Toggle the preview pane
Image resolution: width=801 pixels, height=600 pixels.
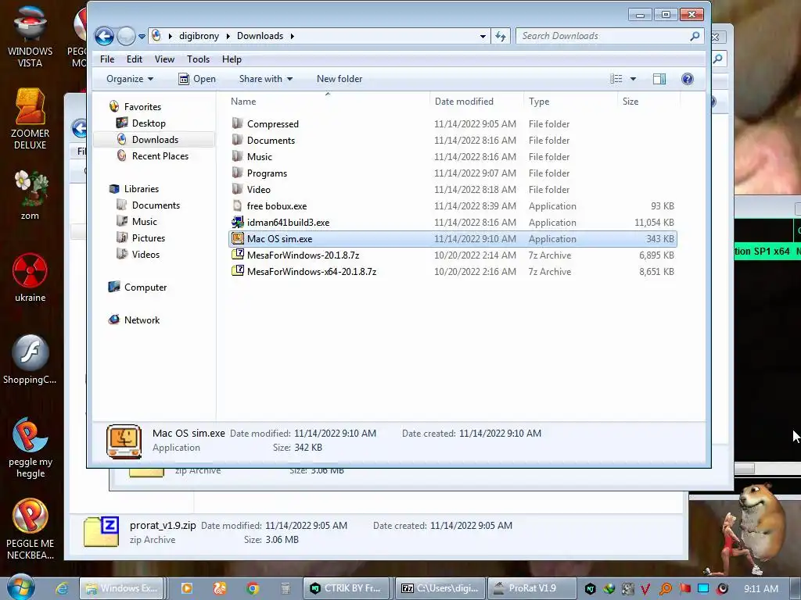click(659, 79)
